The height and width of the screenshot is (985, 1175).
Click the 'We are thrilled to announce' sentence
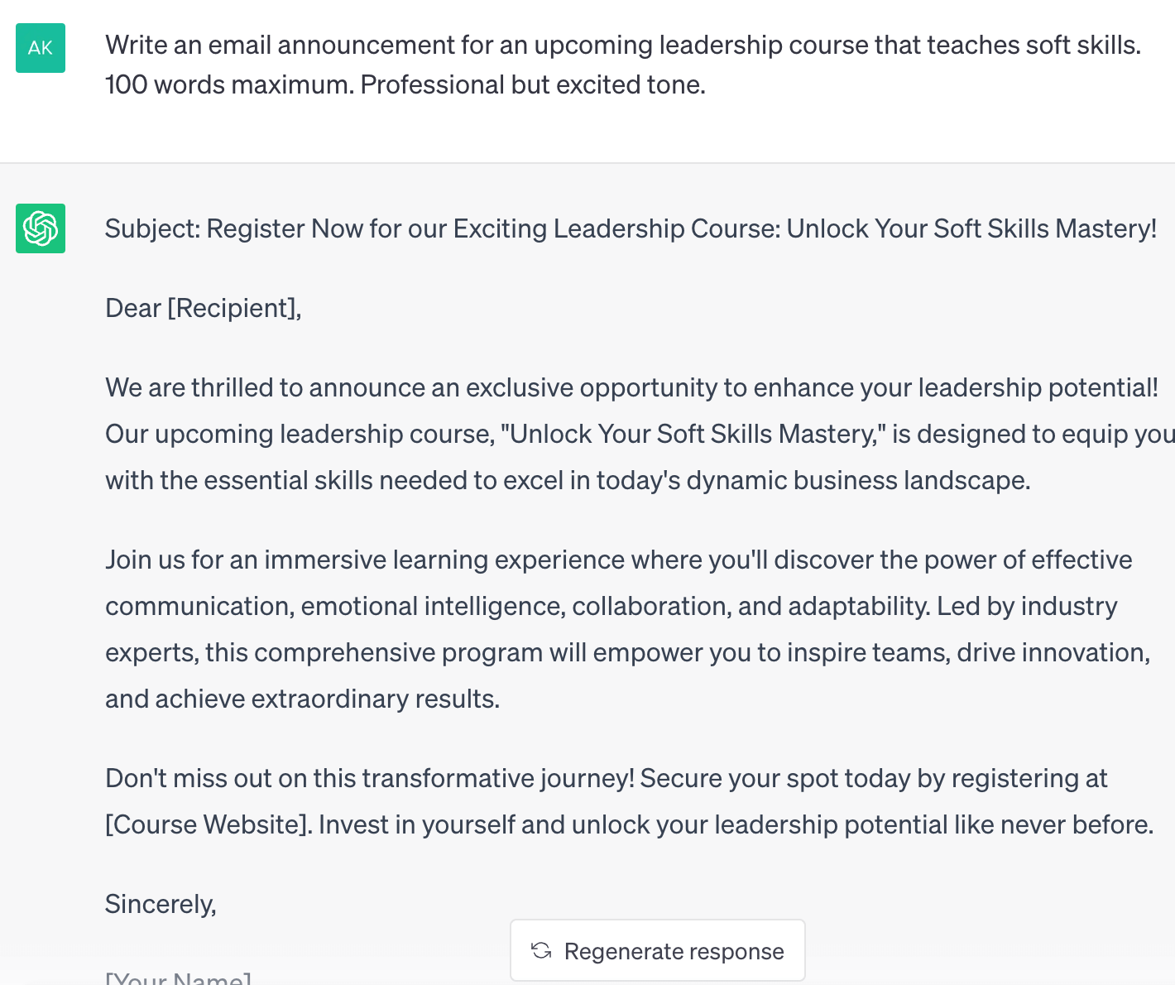click(631, 387)
